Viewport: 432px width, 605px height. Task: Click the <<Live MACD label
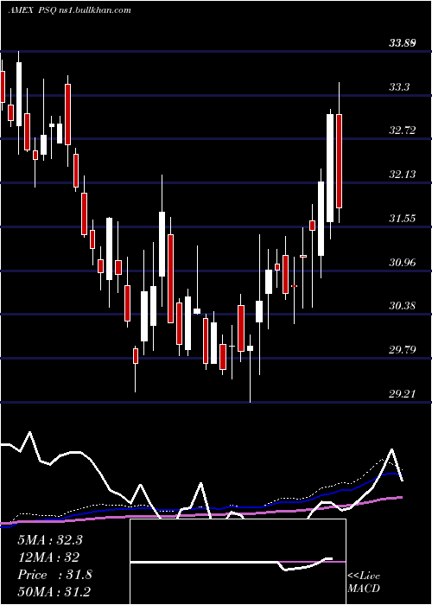click(364, 583)
